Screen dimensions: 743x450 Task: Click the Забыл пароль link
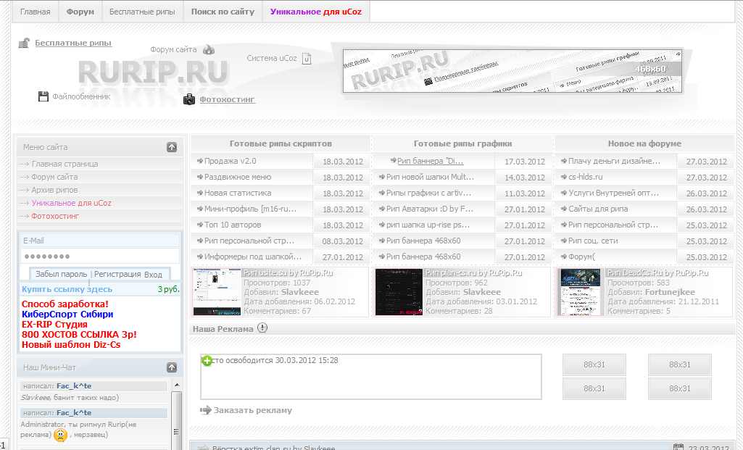pos(62,274)
